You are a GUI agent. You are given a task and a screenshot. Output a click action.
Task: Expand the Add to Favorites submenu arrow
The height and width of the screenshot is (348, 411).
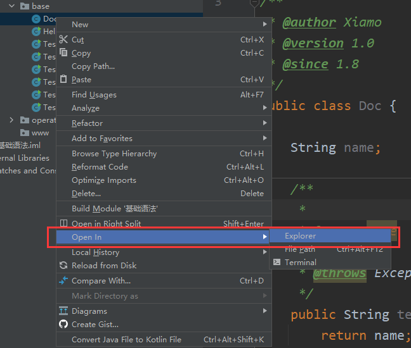pyautogui.click(x=264, y=138)
